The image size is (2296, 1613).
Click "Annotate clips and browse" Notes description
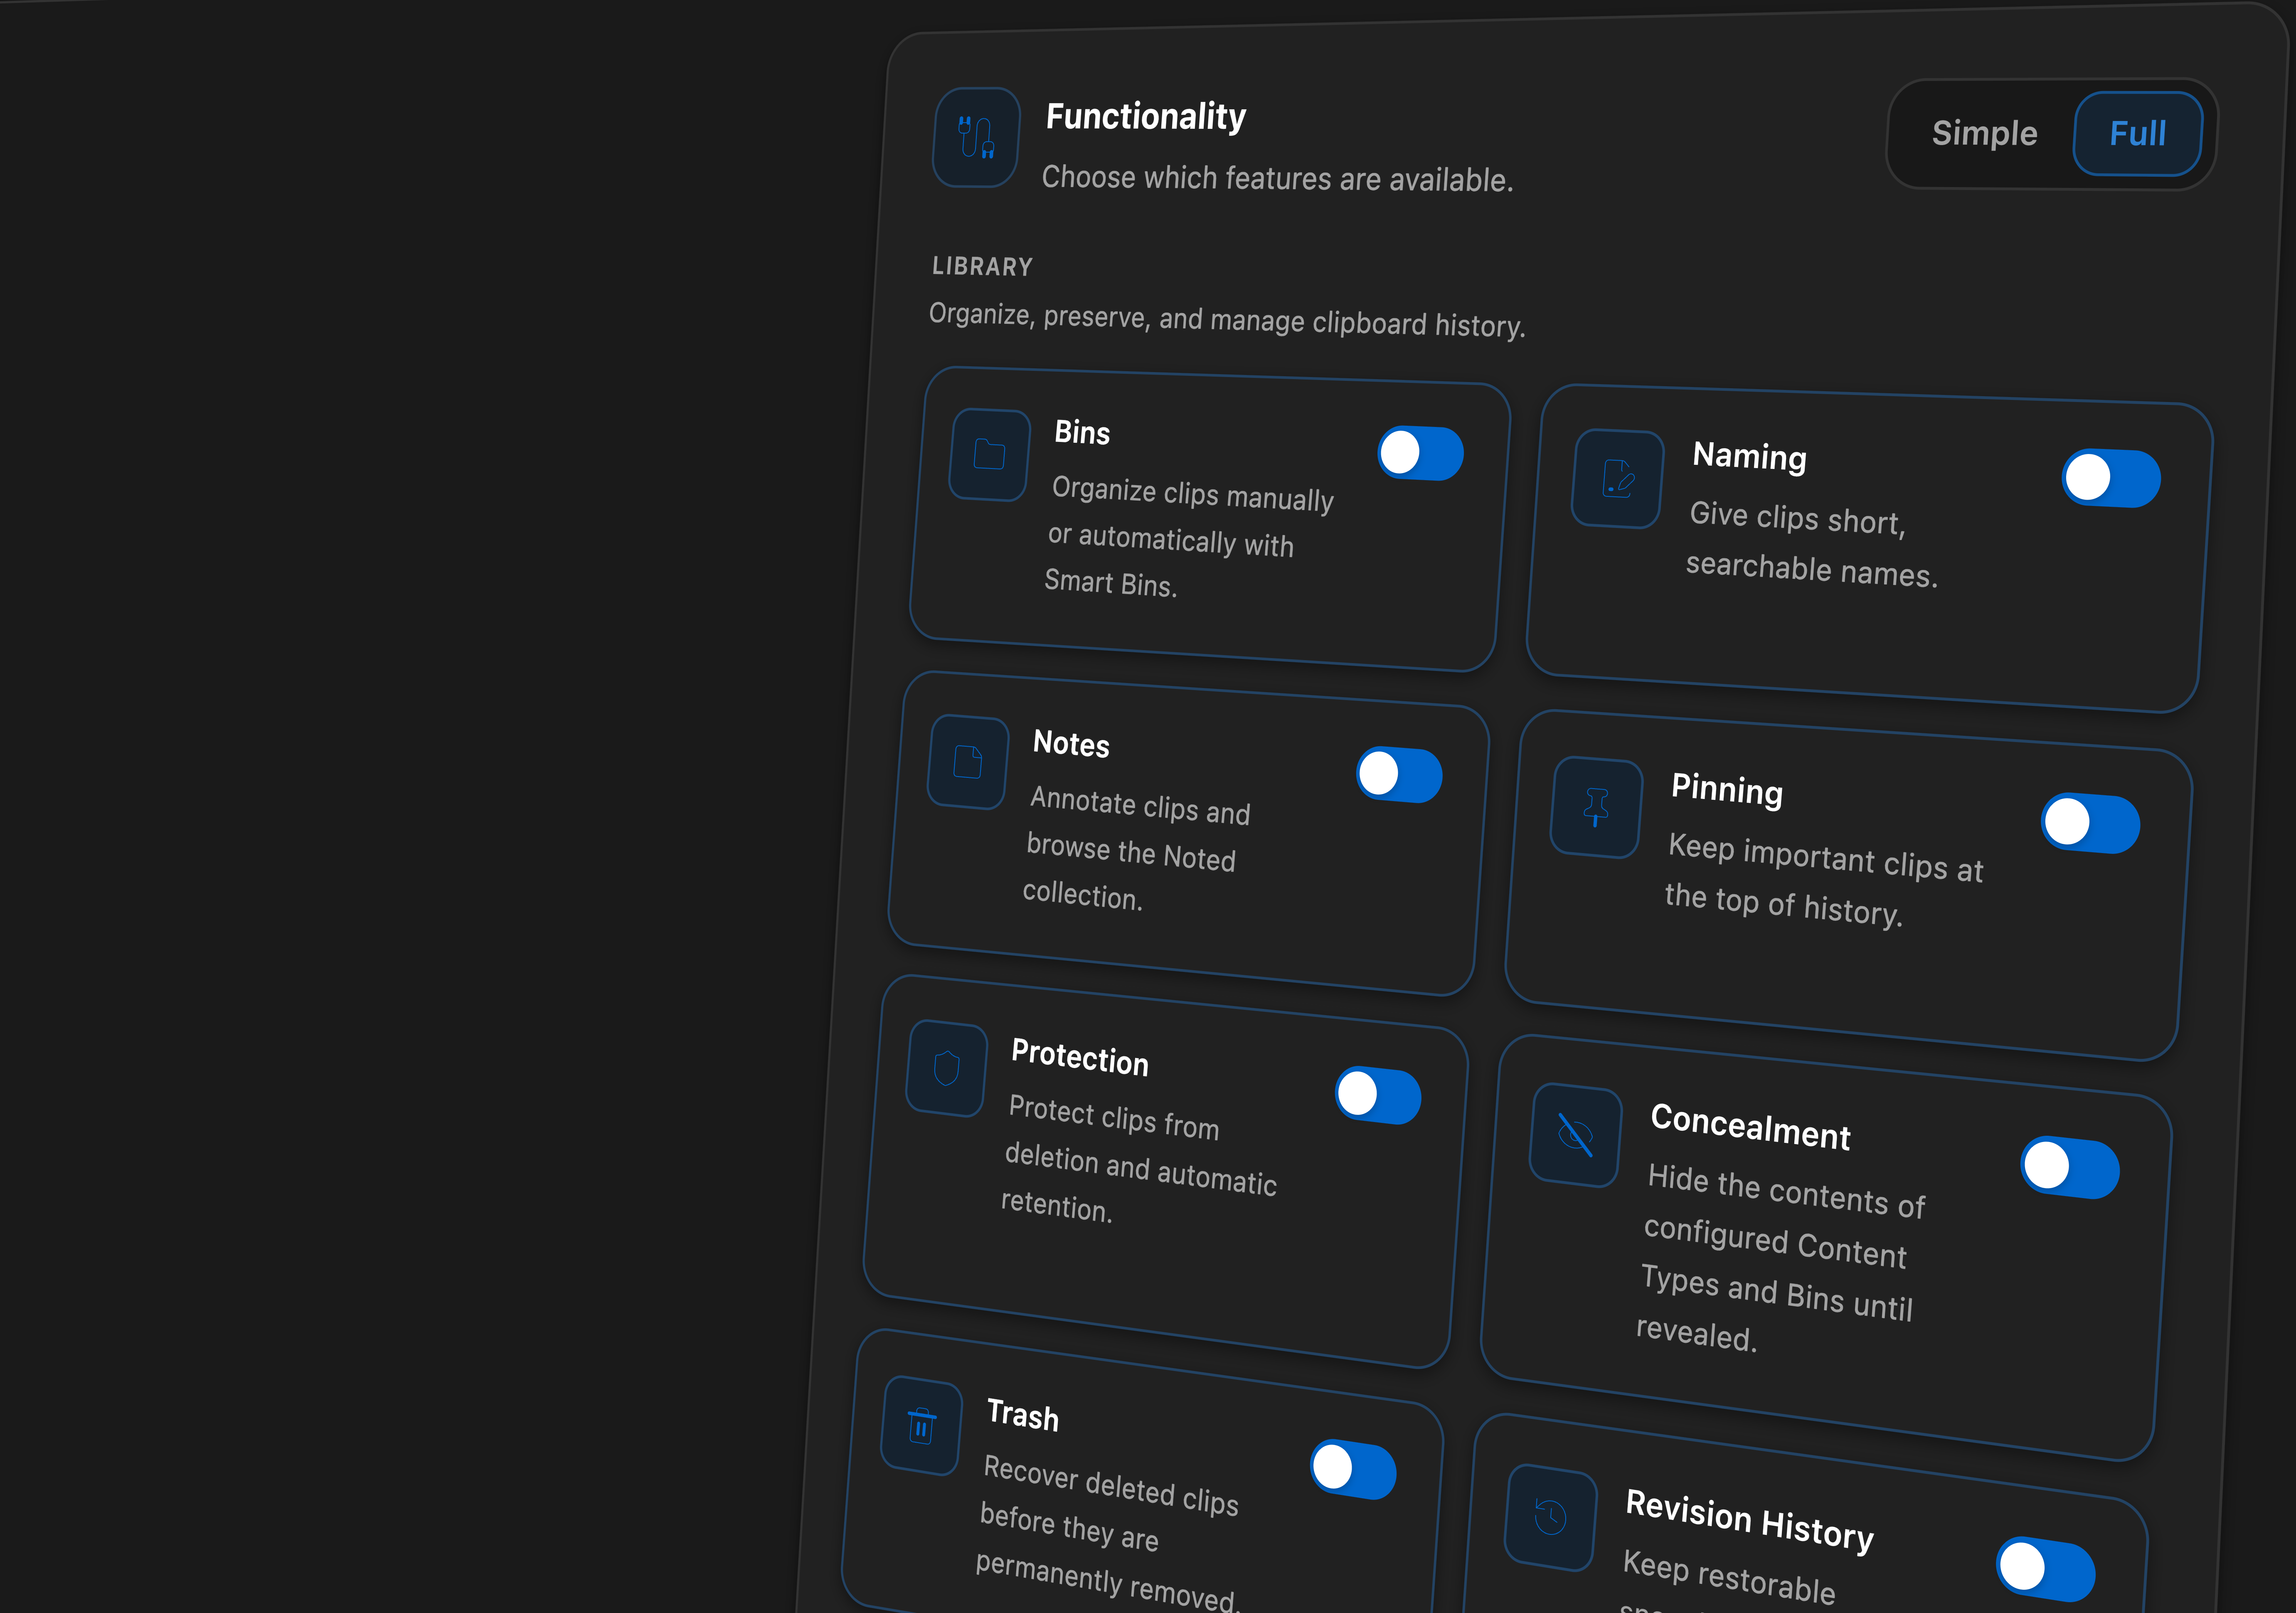pyautogui.click(x=1137, y=848)
